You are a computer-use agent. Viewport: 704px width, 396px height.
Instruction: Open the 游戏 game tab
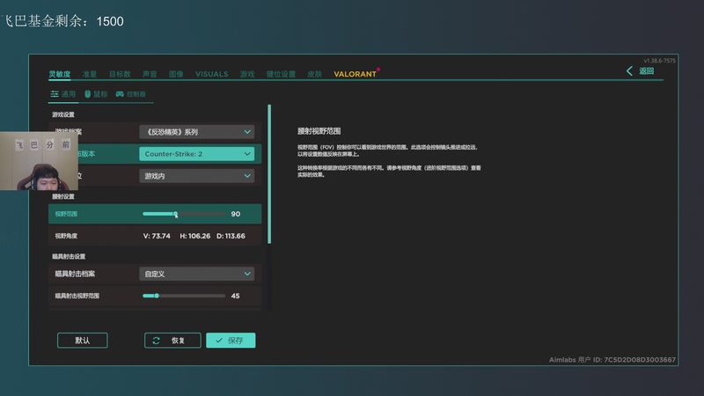click(x=247, y=74)
